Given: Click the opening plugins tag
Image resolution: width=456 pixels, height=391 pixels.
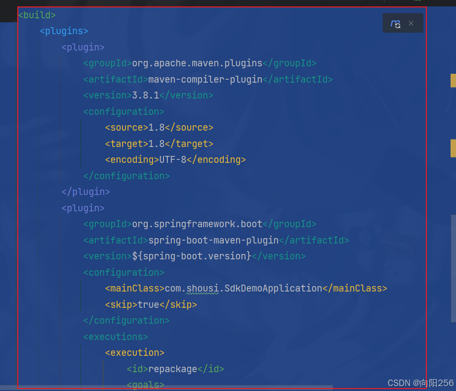Looking at the screenshot, I should 64,31.
